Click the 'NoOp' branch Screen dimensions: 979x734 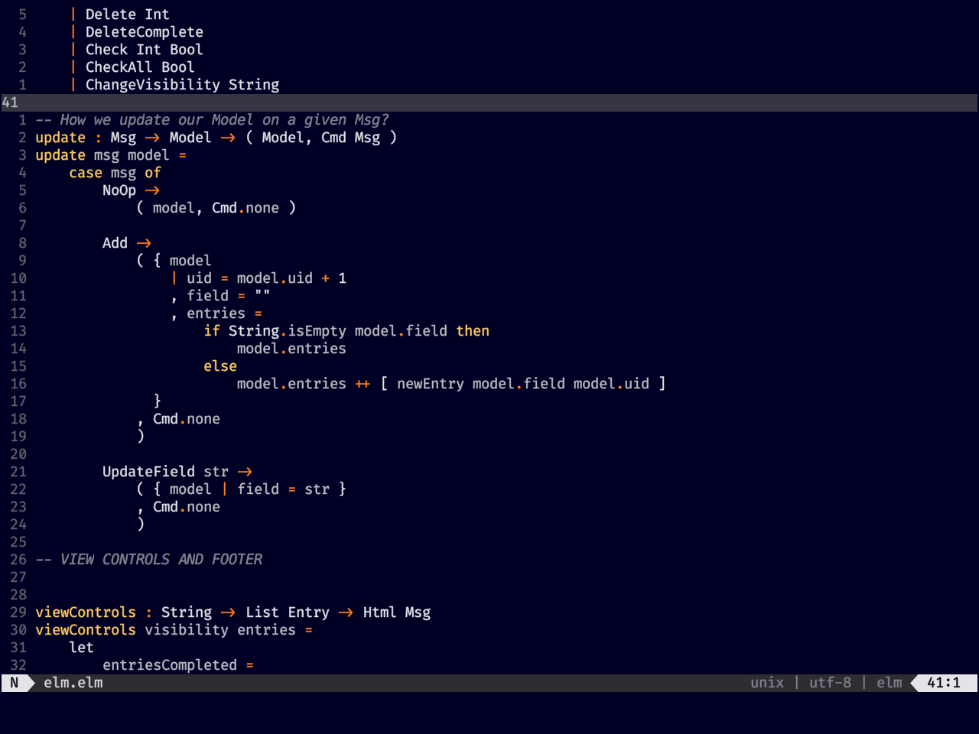[119, 190]
